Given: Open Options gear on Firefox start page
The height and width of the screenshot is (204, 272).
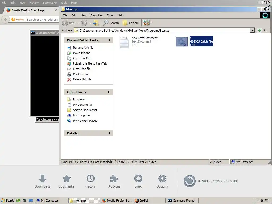Looking at the screenshot, I should pyautogui.click(x=162, y=181).
